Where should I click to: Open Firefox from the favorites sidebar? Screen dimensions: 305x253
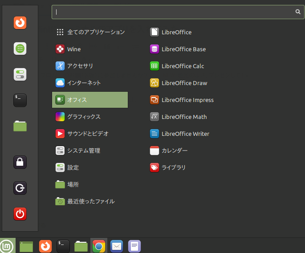coord(20,23)
